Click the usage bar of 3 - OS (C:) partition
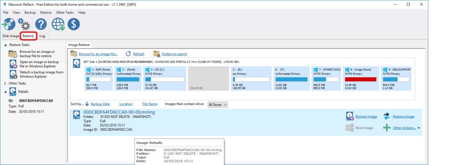Image resolution: width=458 pixels, height=165 pixels. pyautogui.click(x=165, y=80)
